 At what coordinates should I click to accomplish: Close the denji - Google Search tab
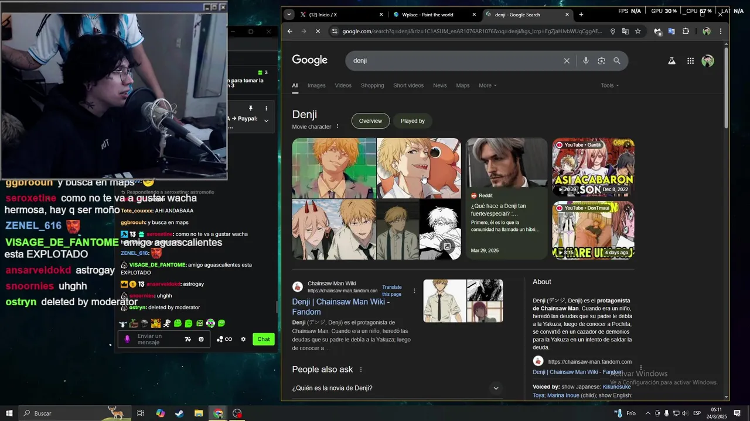pos(567,15)
